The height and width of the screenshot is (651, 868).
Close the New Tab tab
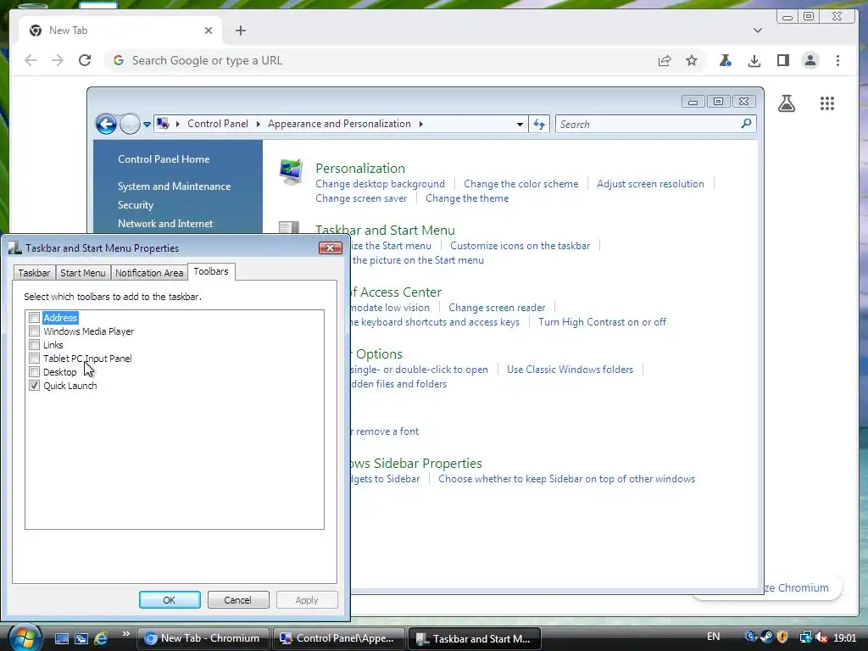click(209, 31)
